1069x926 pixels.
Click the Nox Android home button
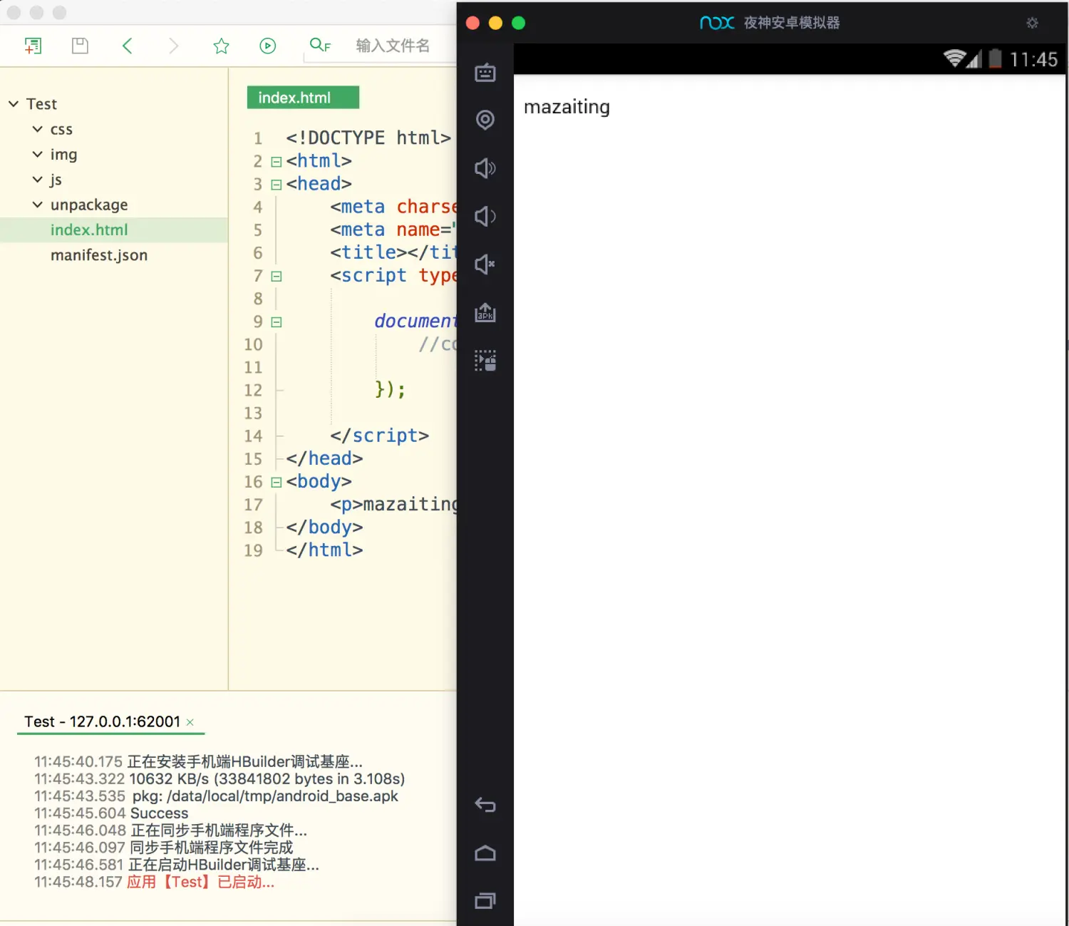[485, 853]
